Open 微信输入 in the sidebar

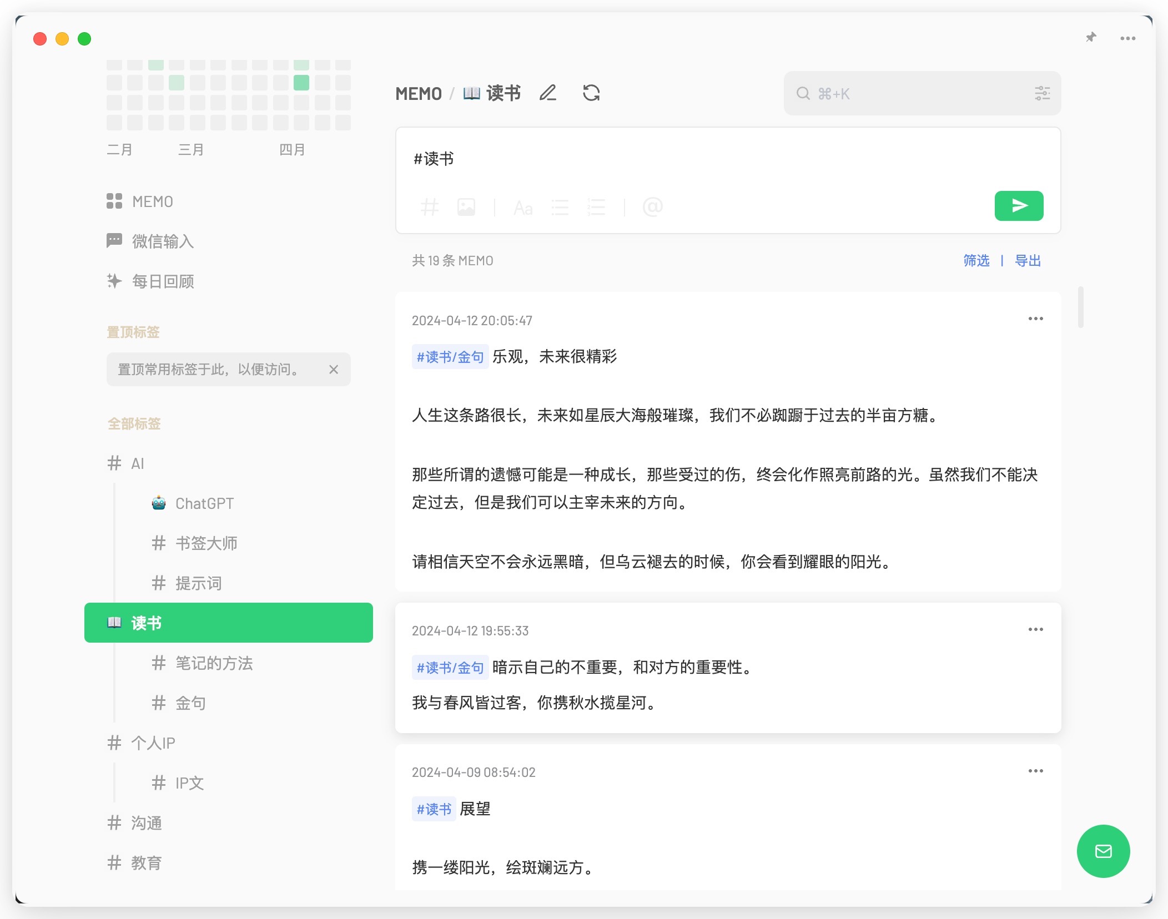[x=162, y=241]
